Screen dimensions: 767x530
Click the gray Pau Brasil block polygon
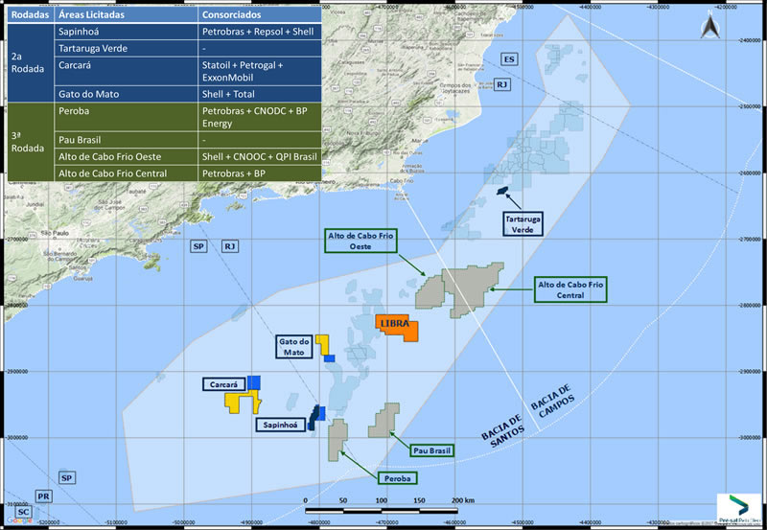[383, 422]
